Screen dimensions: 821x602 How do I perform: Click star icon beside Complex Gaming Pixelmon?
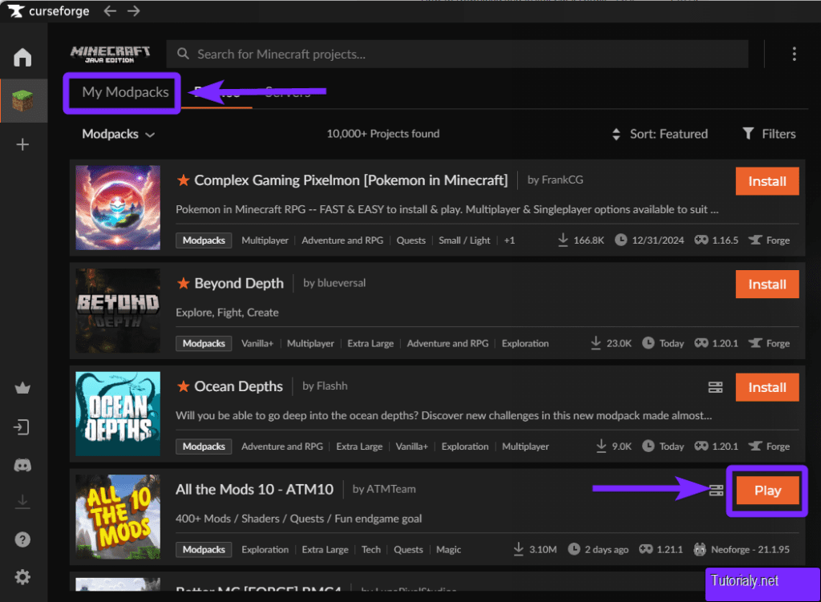(184, 180)
